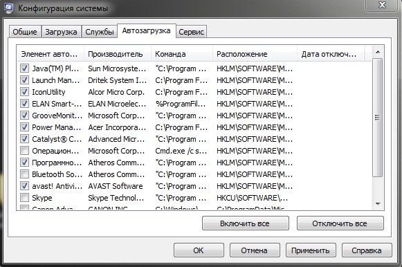Click the scrollbar down arrow

[377, 204]
